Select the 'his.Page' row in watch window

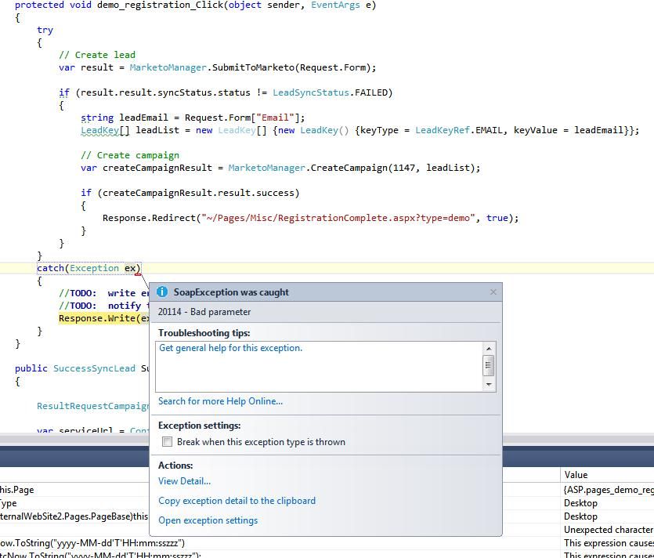click(74, 490)
